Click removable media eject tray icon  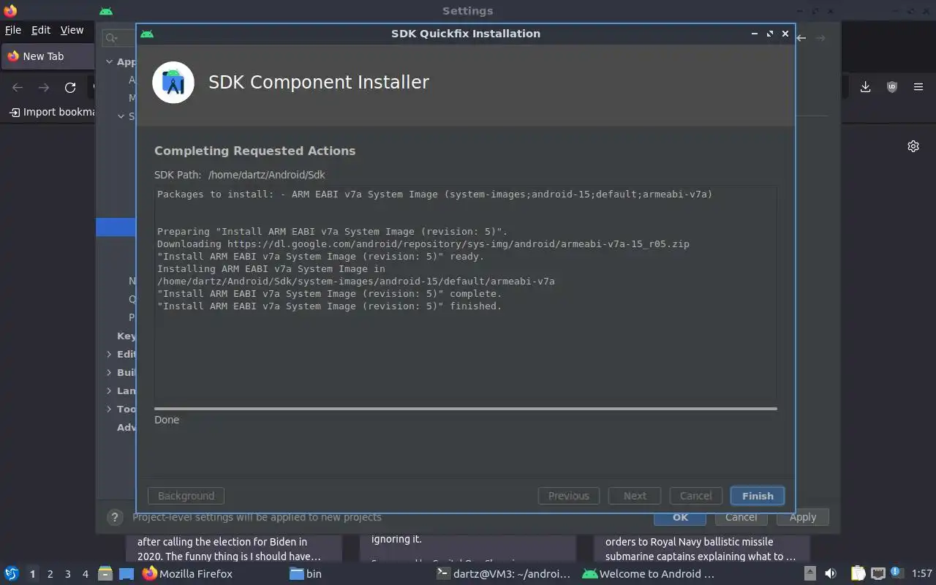(x=810, y=574)
